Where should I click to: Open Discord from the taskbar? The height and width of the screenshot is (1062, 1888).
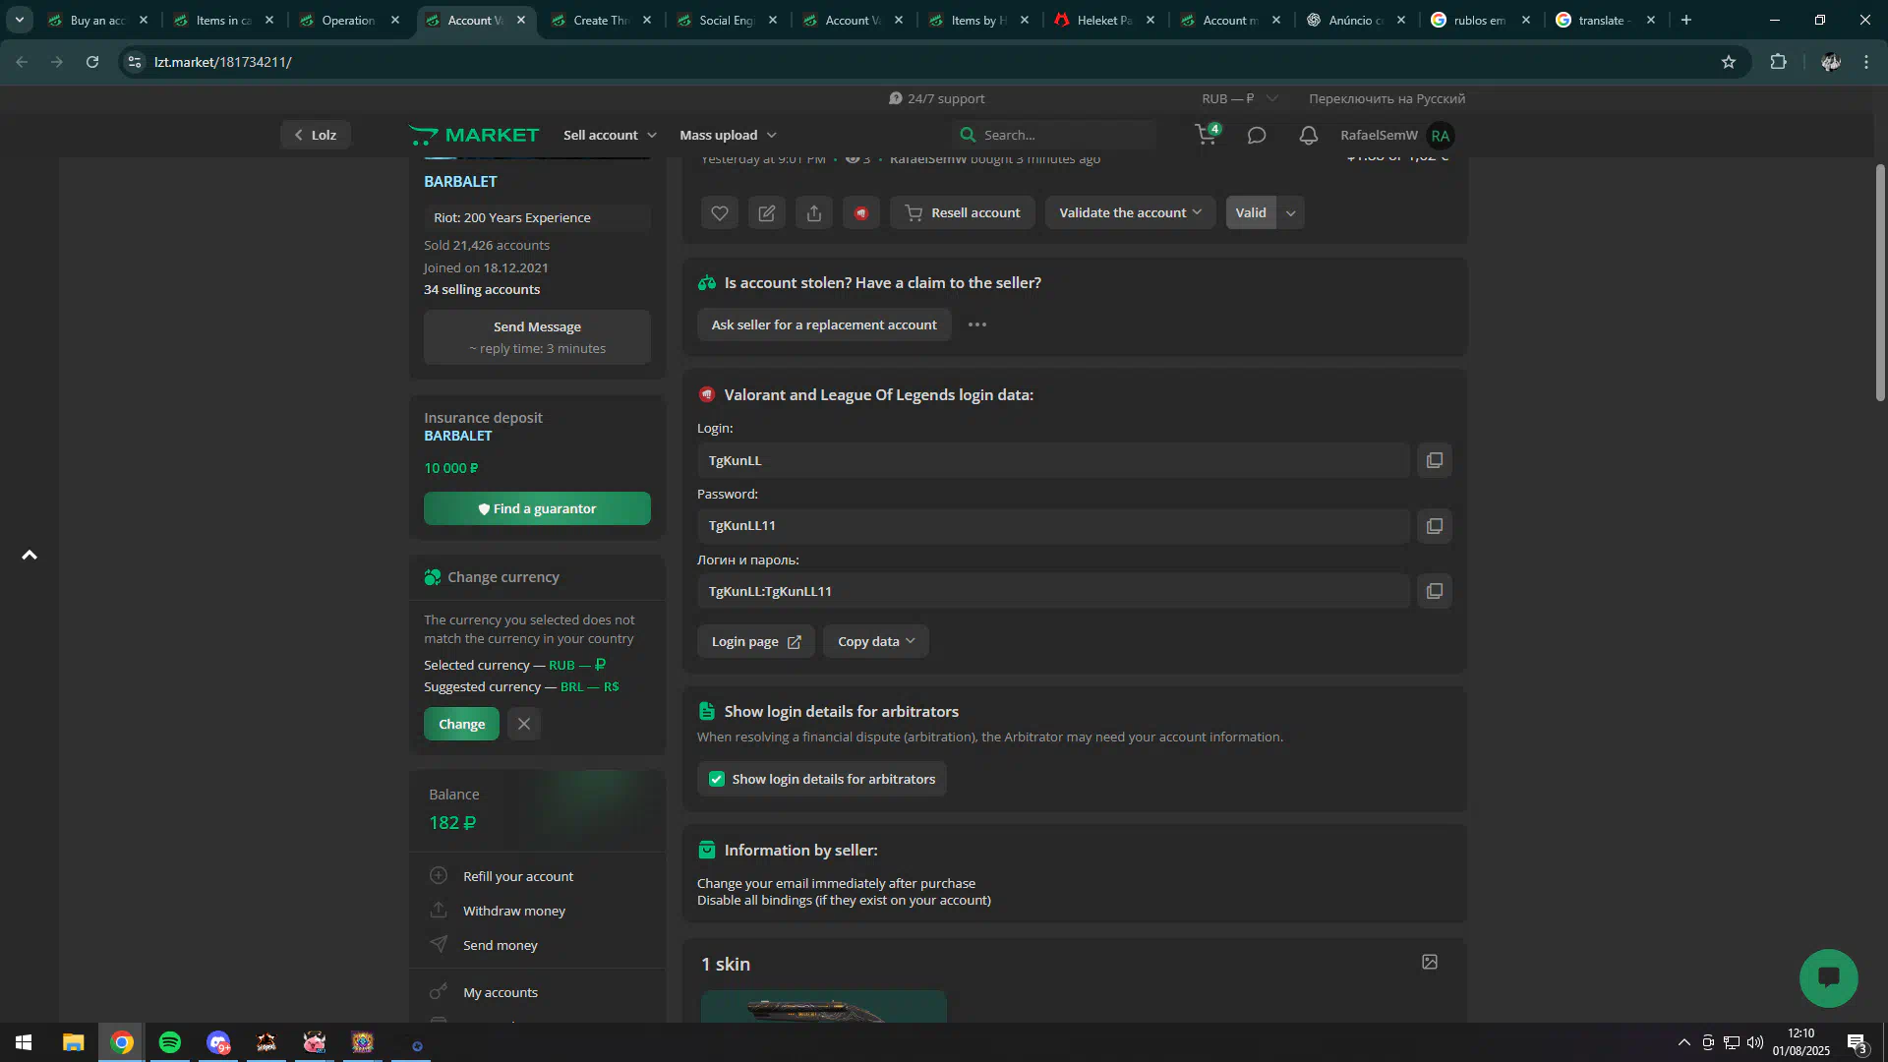tap(218, 1042)
